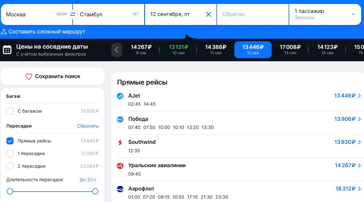
Task: Click 2 пересадки price 23 083₽
Action: pos(90,166)
